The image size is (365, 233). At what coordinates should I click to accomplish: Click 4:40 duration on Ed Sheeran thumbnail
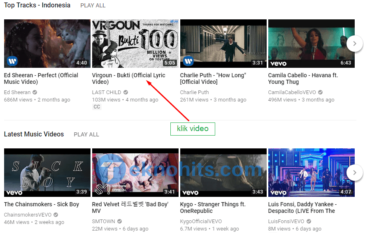click(82, 63)
